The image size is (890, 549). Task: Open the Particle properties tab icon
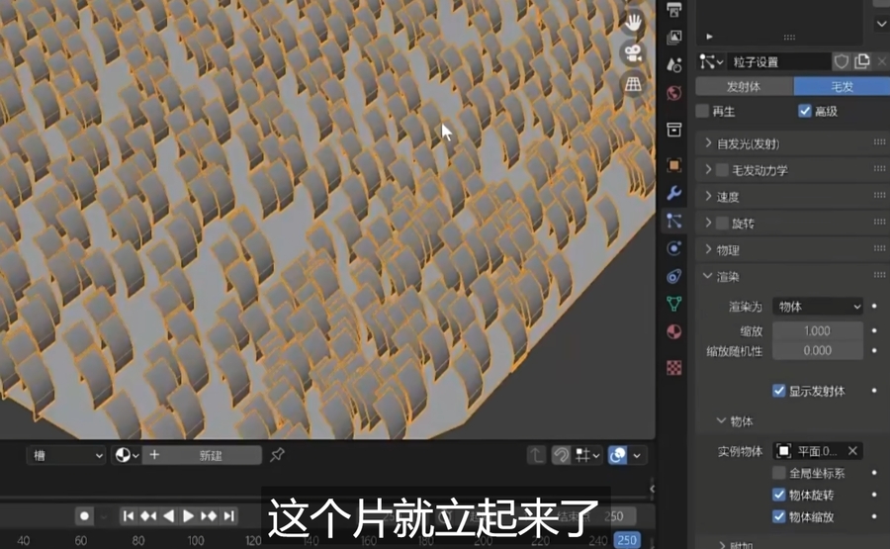tap(674, 221)
